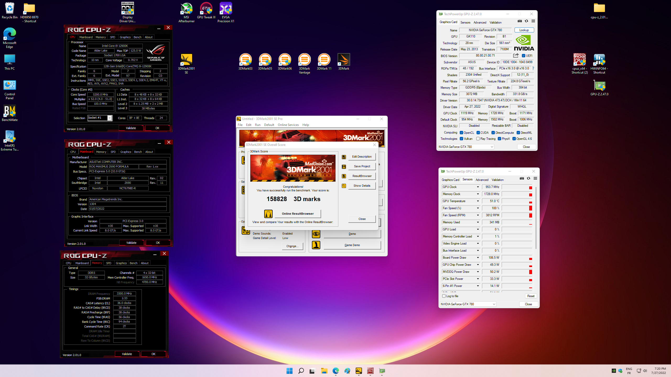Switch to Memory tab in top CPU-Z window
The image size is (671, 377).
[x=101, y=37]
